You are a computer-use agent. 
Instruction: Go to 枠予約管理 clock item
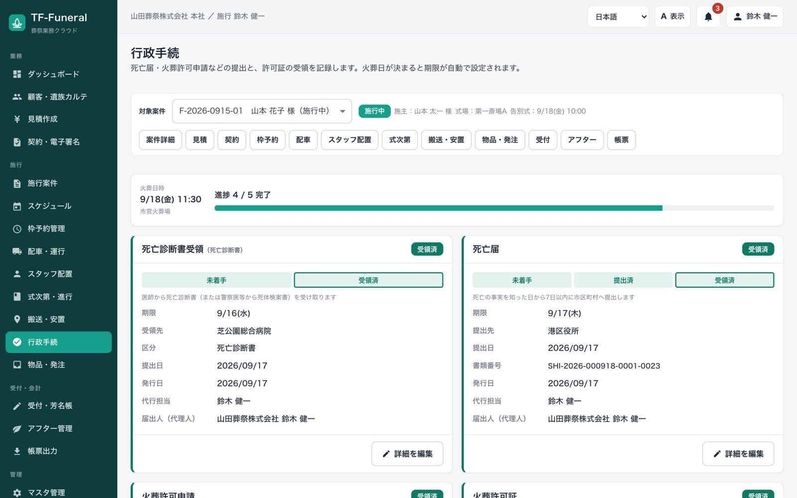click(x=58, y=229)
